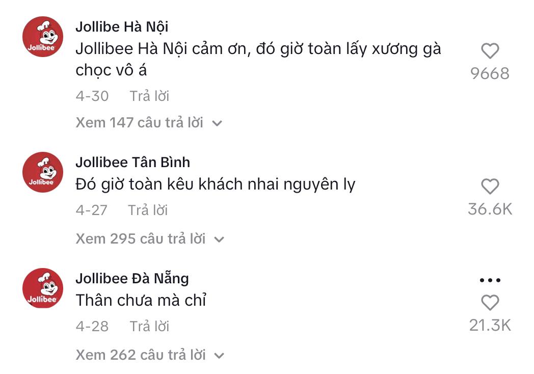Open username Jollibee Đà Nẵng
Image resolution: width=534 pixels, height=374 pixels.
132,278
